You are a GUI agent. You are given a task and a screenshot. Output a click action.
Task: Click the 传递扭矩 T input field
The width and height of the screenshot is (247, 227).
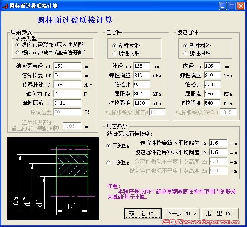(x=67, y=85)
